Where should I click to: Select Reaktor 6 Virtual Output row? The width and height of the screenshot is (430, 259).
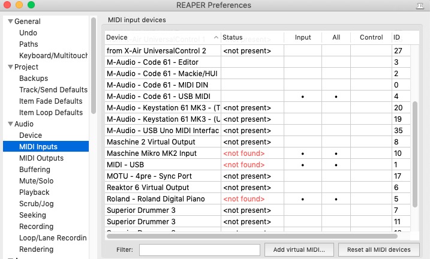(x=257, y=188)
